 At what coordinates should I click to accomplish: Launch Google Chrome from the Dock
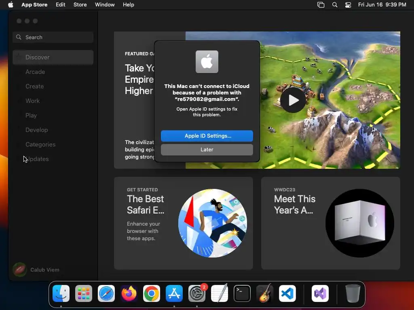point(151,293)
